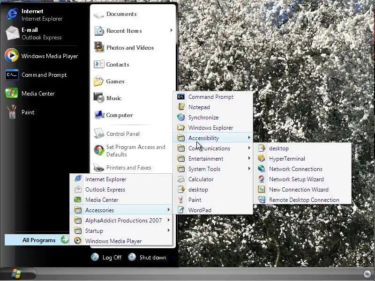Image resolution: width=375 pixels, height=281 pixels.
Task: Click the Windows Start button on taskbar
Action: coord(17,274)
